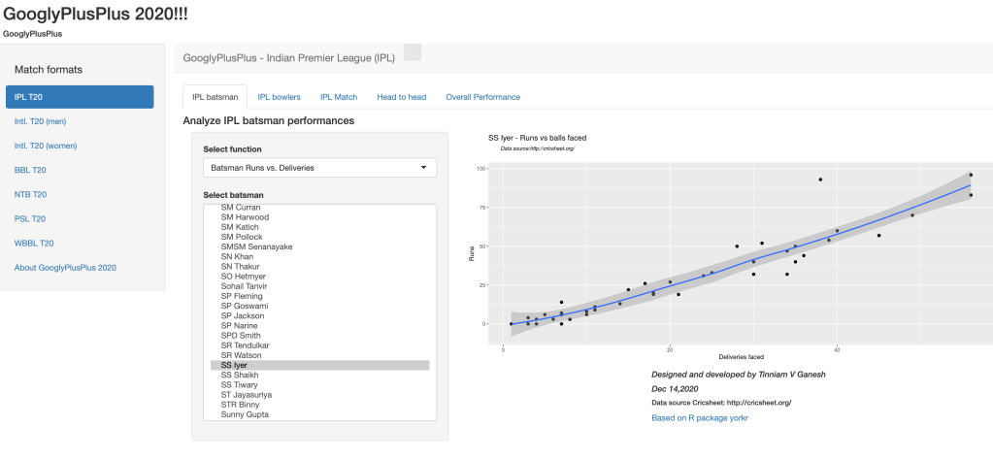Switch to PSL T20 format
The width and height of the screenshot is (993, 459).
coord(30,218)
